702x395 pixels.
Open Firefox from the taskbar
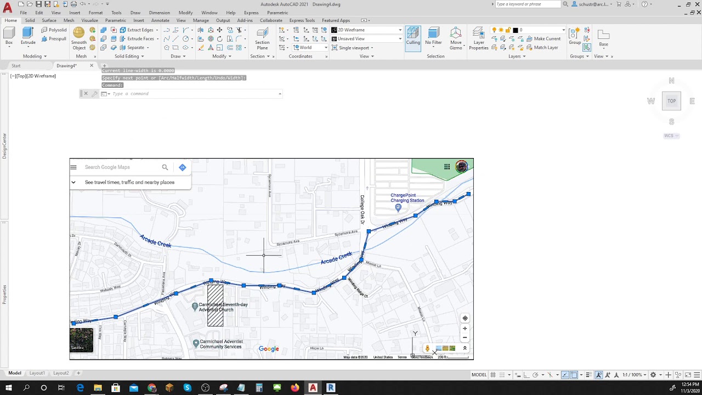[295, 388]
